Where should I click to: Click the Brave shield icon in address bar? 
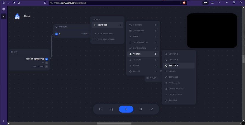click(184, 3)
